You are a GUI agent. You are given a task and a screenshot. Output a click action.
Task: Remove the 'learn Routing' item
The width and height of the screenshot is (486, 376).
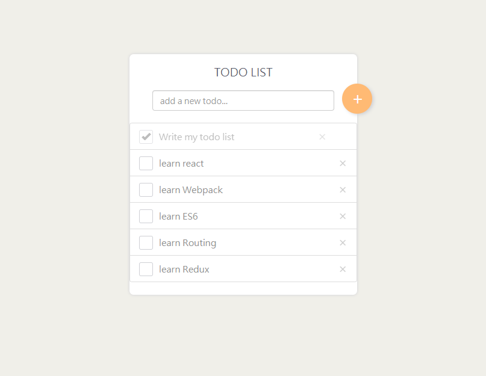coord(343,242)
